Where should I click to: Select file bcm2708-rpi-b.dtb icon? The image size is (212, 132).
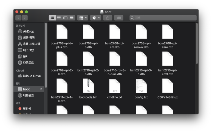pyautogui.click(x=88, y=32)
